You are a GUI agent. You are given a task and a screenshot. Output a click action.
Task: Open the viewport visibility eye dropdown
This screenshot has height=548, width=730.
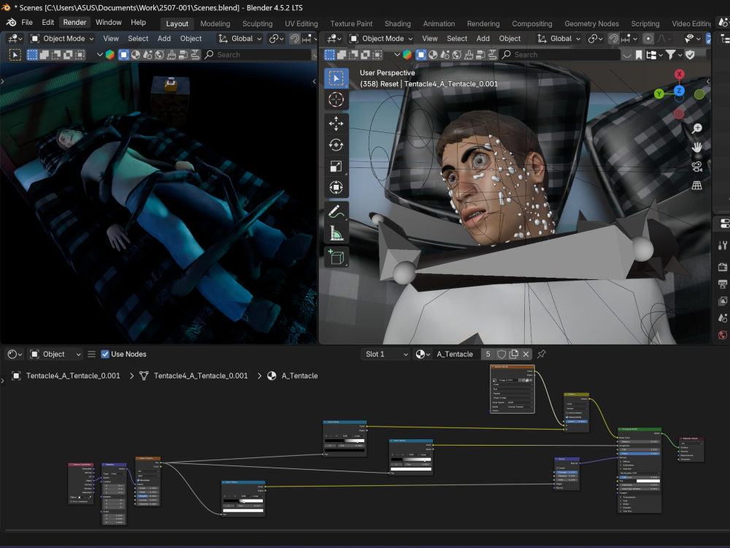tap(692, 39)
